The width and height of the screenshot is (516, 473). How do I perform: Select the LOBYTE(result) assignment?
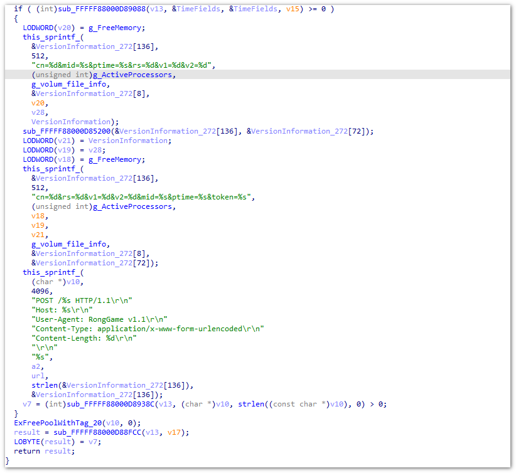[43, 442]
